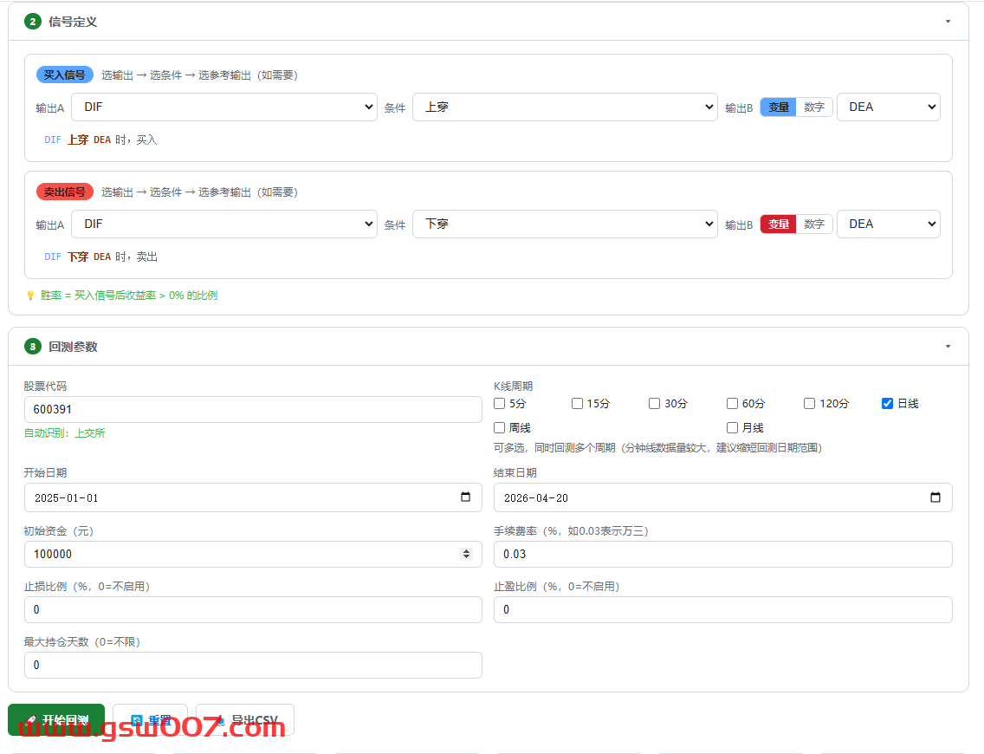Click the refresh icon on the 重置 button

coord(135,719)
